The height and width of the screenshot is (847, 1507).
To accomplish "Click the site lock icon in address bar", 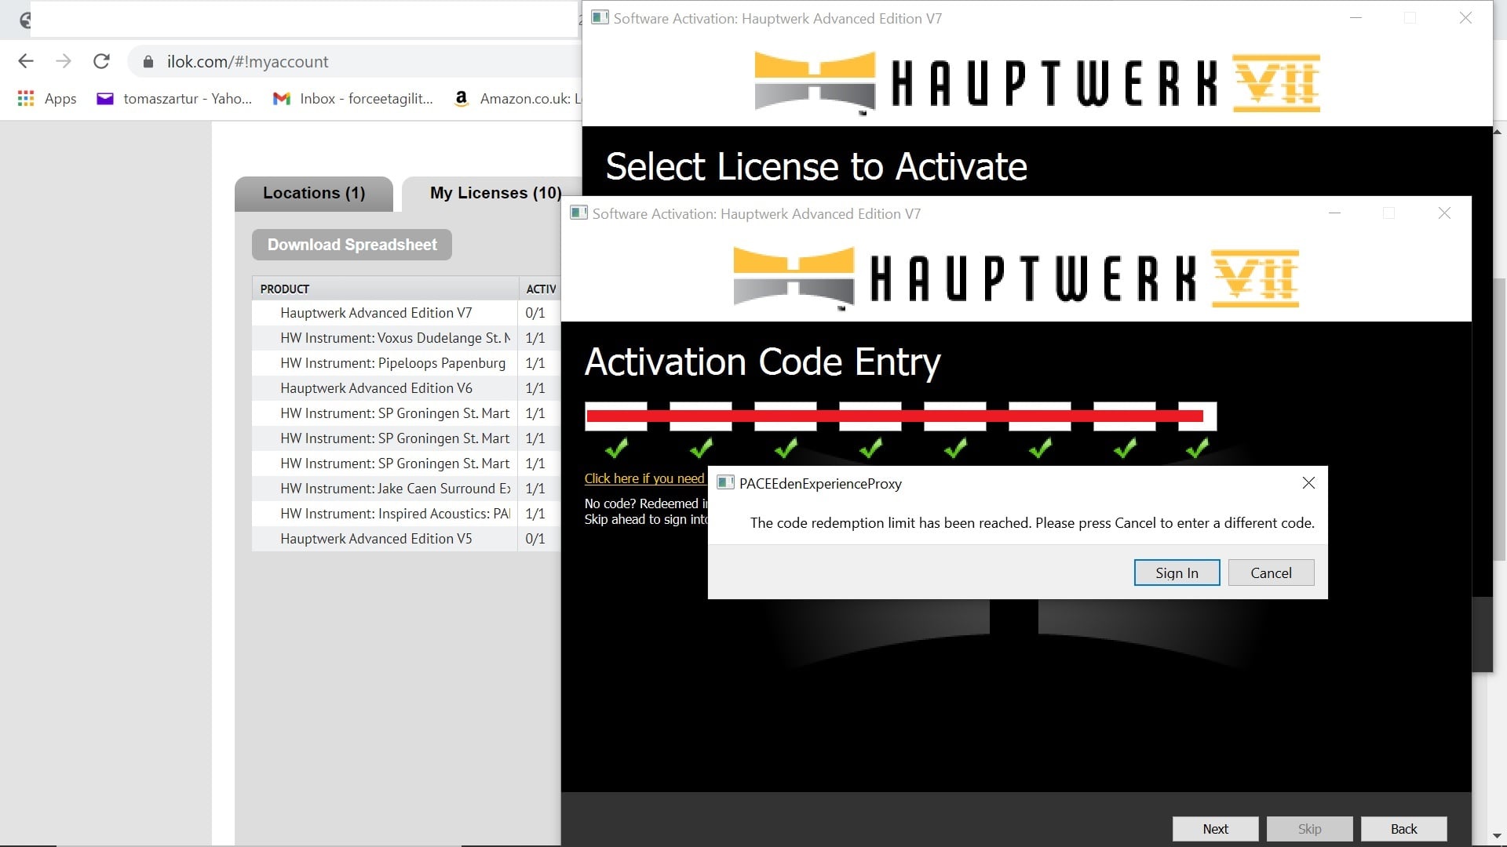I will pos(148,61).
